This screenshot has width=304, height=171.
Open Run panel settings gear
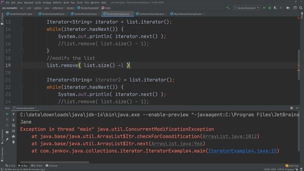pyautogui.click(x=291, y=108)
